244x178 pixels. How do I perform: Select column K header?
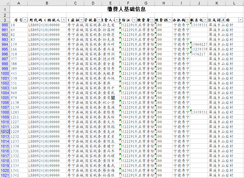217,3
